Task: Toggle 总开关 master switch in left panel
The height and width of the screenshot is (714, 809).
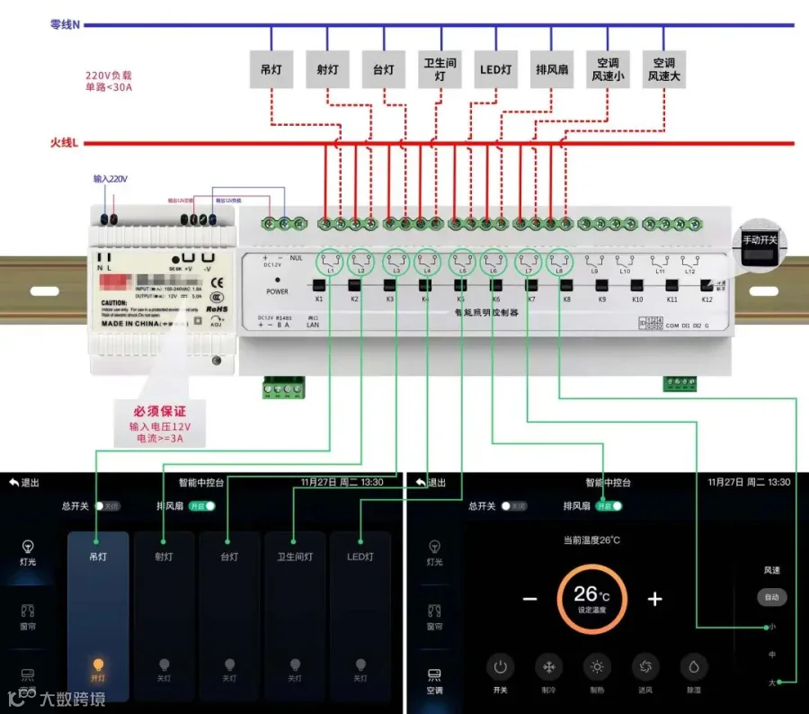Action: [x=107, y=506]
